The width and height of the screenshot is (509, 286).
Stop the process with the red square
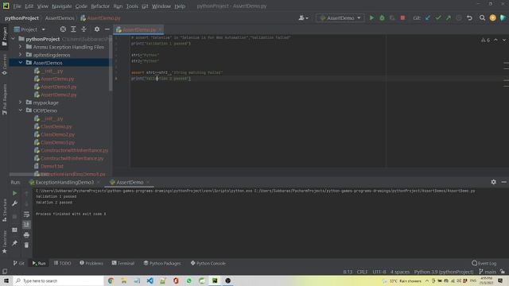[x=402, y=18]
